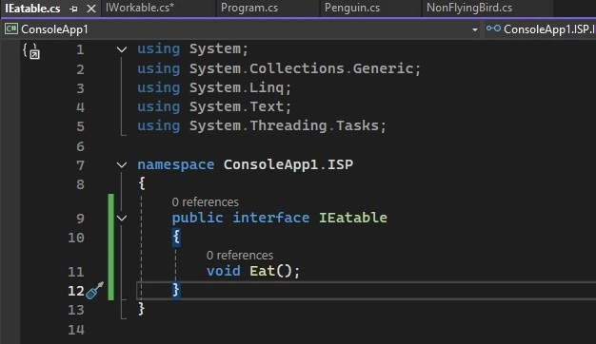Click the public keyword on line 9
The width and height of the screenshot is (596, 344).
(x=197, y=218)
